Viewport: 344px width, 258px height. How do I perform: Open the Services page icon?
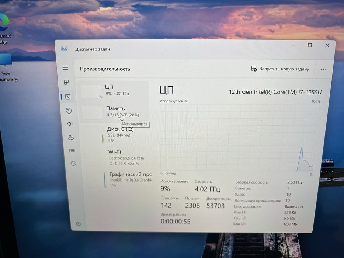coord(73,164)
